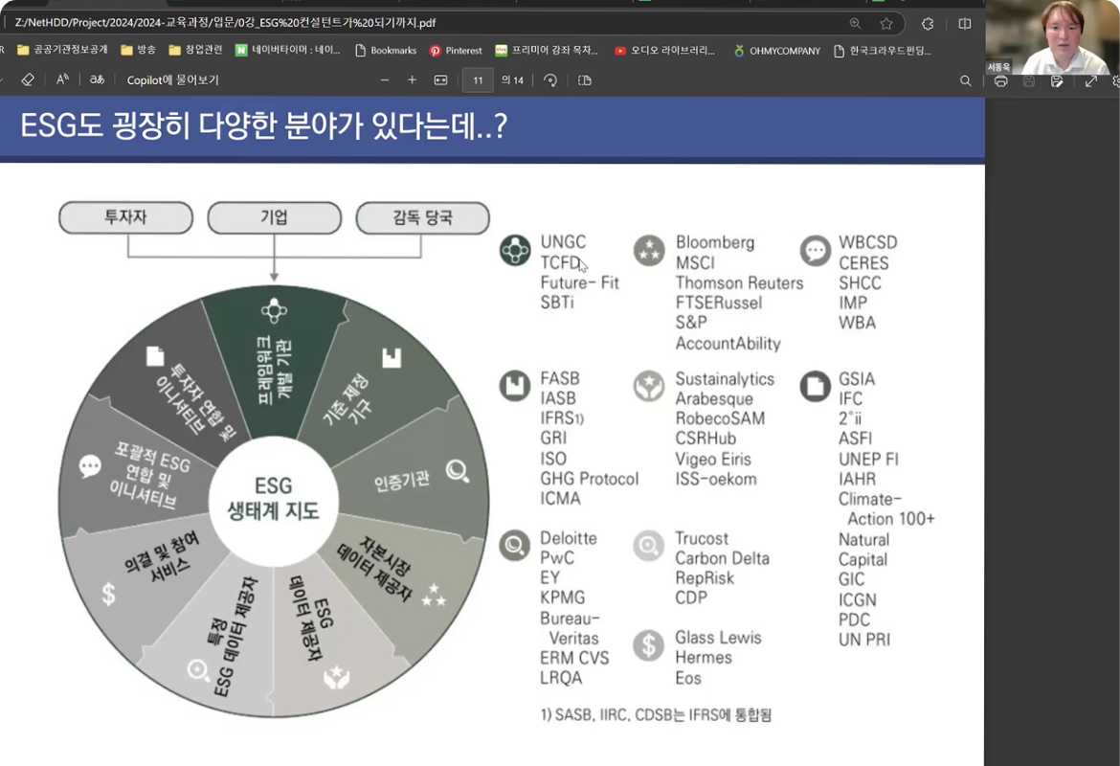Click the footnote about SASB, IIRC, CDSB
Image resolution: width=1120 pixels, height=766 pixels.
(656, 714)
